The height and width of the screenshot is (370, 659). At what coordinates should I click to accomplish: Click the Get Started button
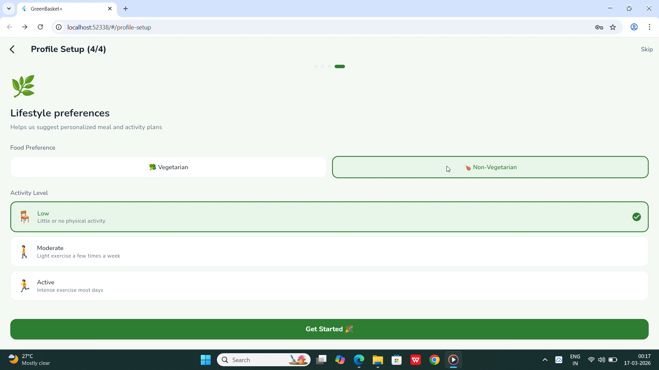pyautogui.click(x=329, y=329)
